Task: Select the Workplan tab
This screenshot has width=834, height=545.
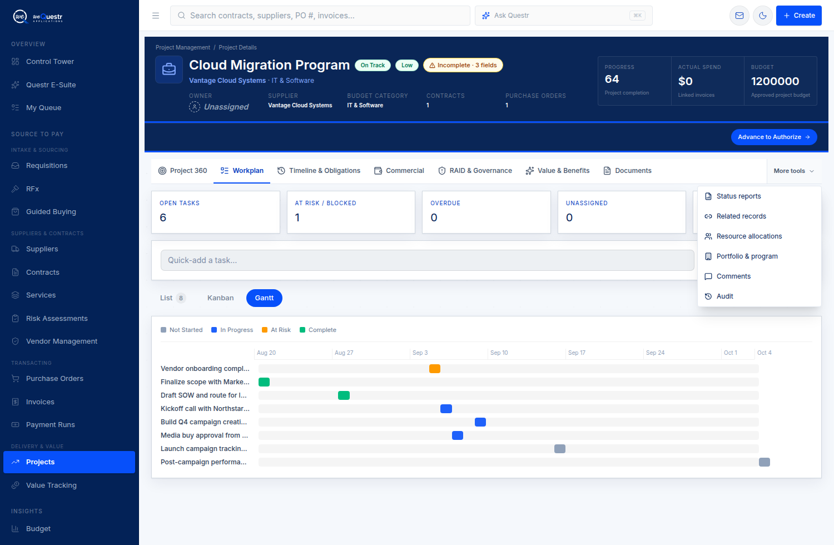Action: pos(242,171)
